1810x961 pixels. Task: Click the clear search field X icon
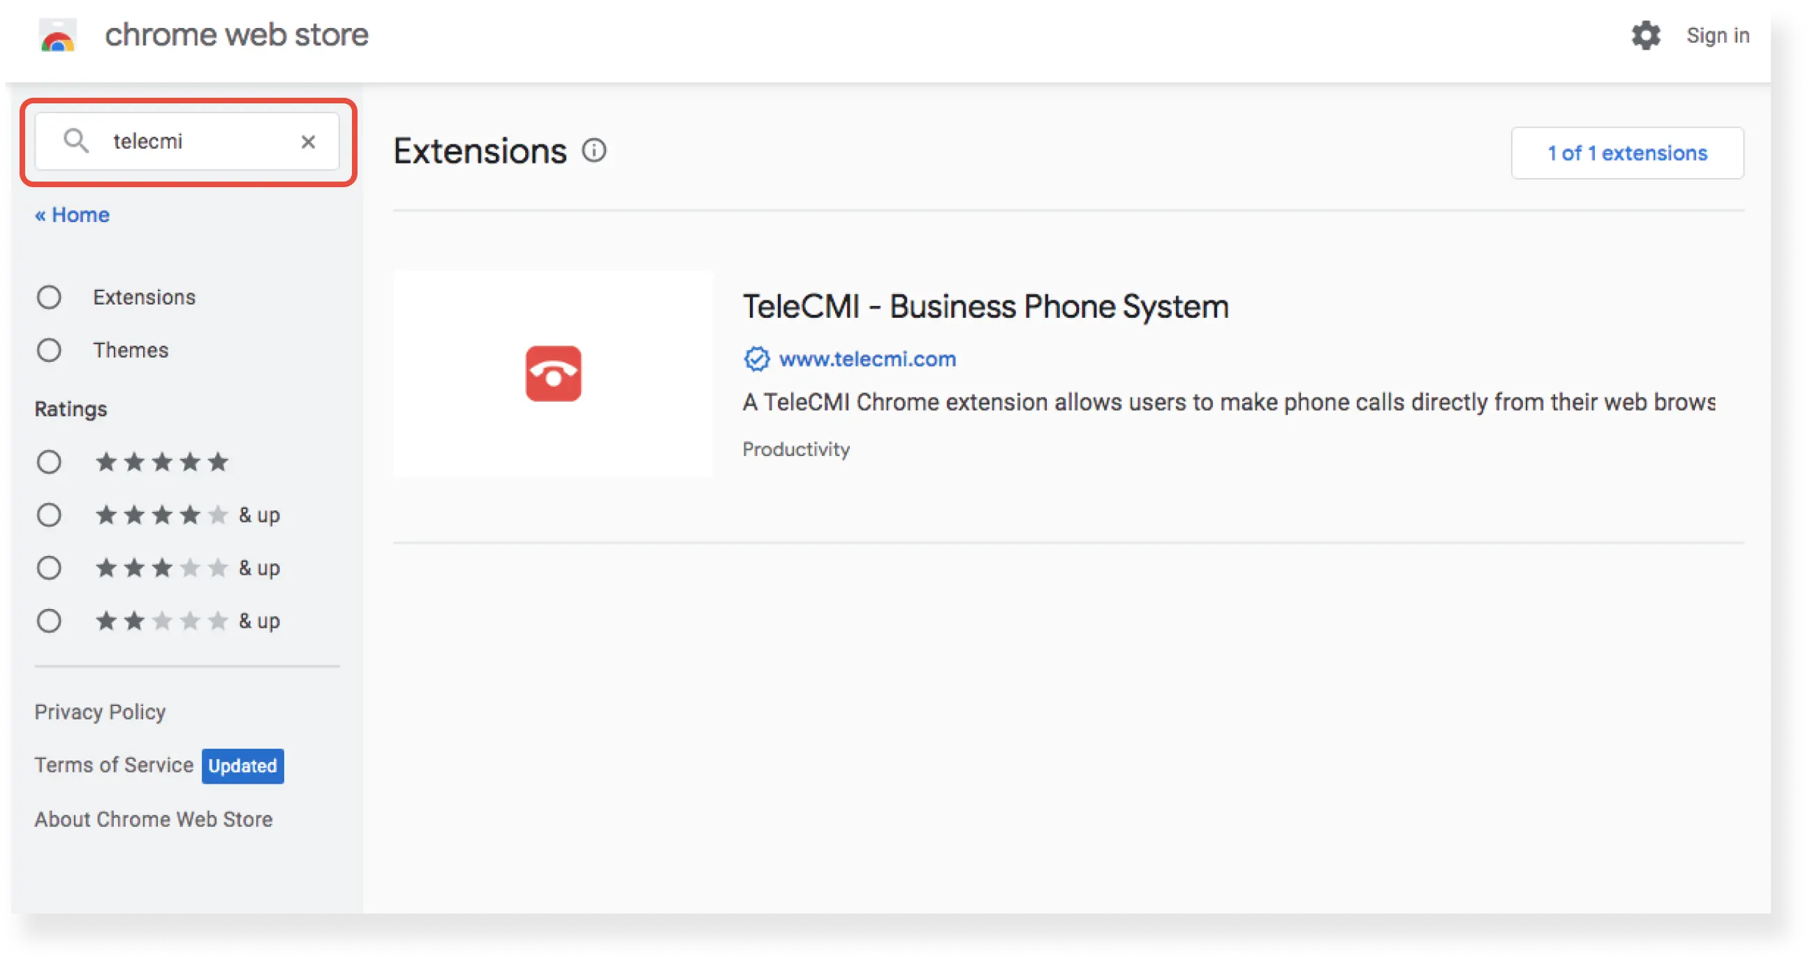click(308, 141)
